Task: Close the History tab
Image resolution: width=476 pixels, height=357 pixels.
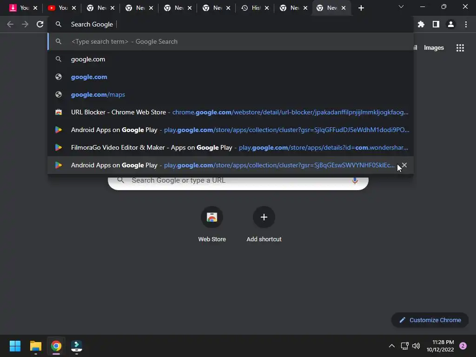Action: coord(267,8)
